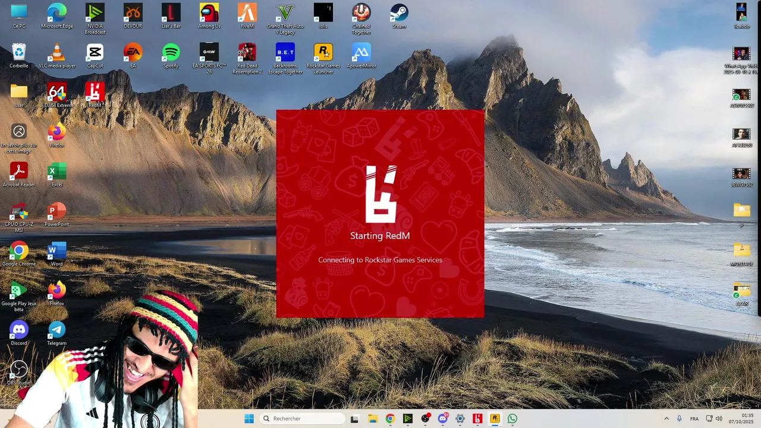Open WhatsApp from the taskbar

(512, 418)
